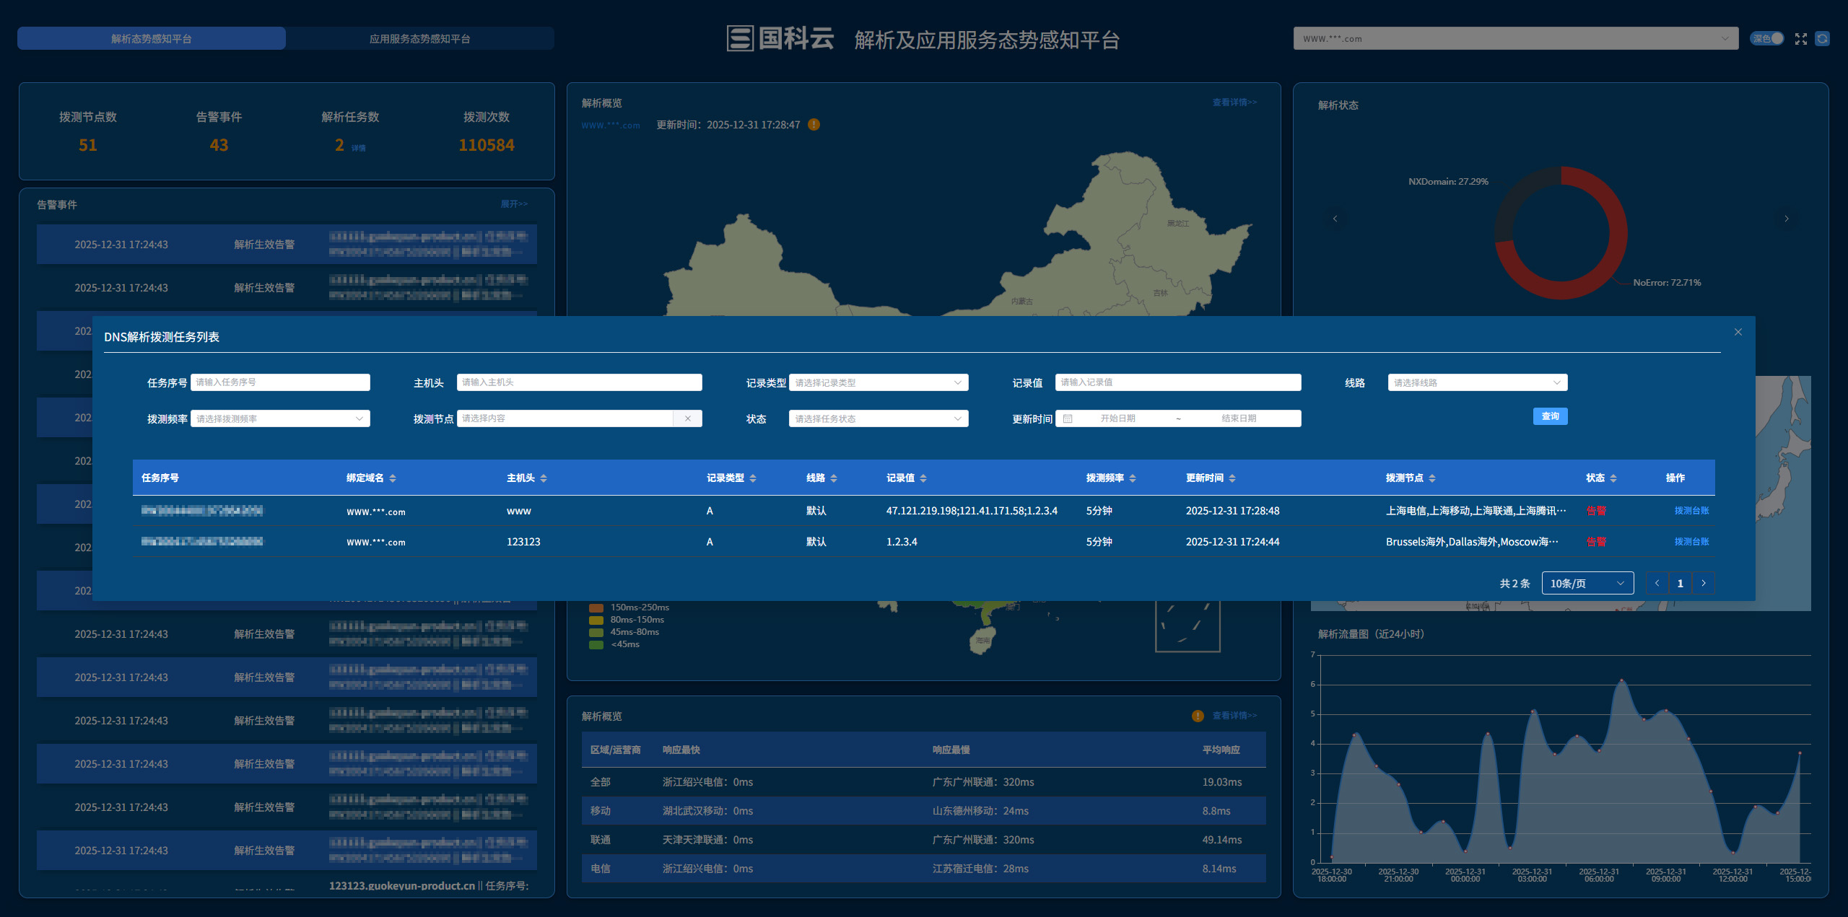This screenshot has width=1848, height=917.
Task: Open the 记录类型 dropdown
Action: [878, 382]
